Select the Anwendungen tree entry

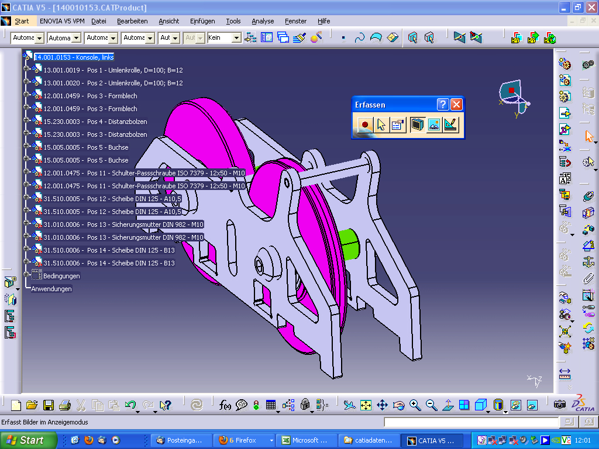click(51, 289)
